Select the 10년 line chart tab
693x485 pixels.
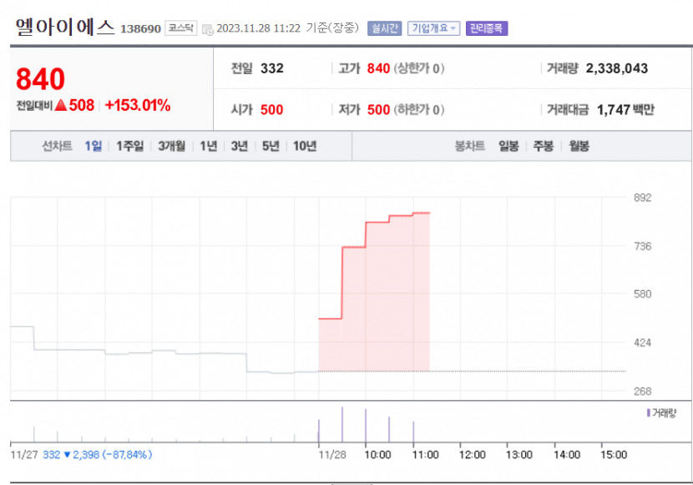tap(305, 146)
